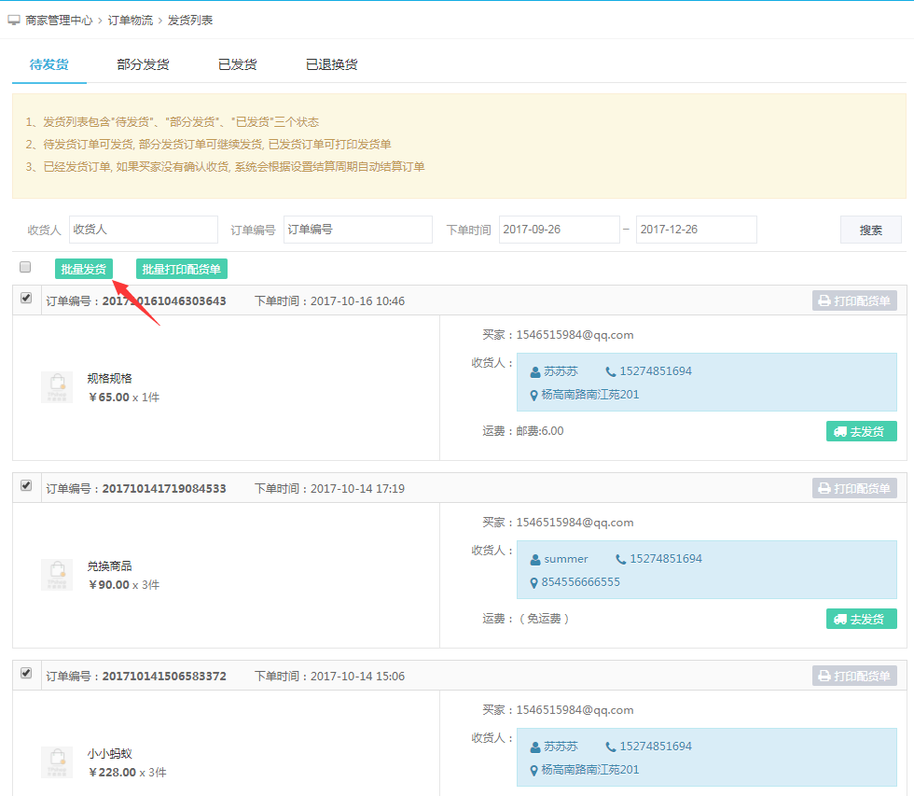Viewport: 914px width, 796px height.
Task: Click 打印配货单 for order ending 6303643
Action: tap(854, 300)
